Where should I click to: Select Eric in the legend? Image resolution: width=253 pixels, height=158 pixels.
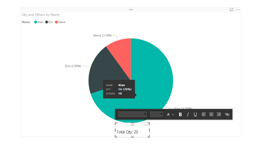coord(49,22)
